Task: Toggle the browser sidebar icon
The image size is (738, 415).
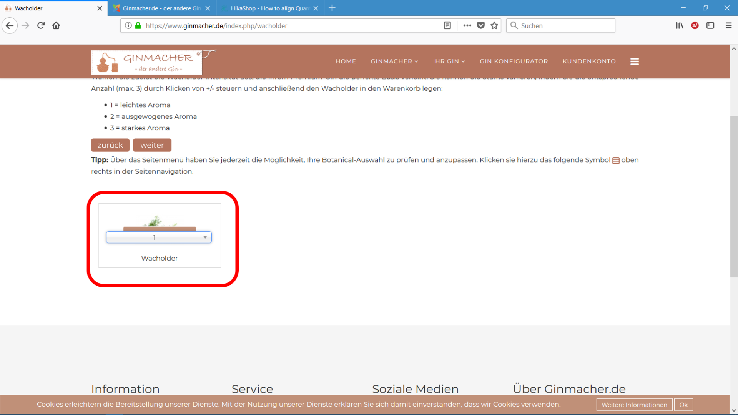Action: pos(710,26)
